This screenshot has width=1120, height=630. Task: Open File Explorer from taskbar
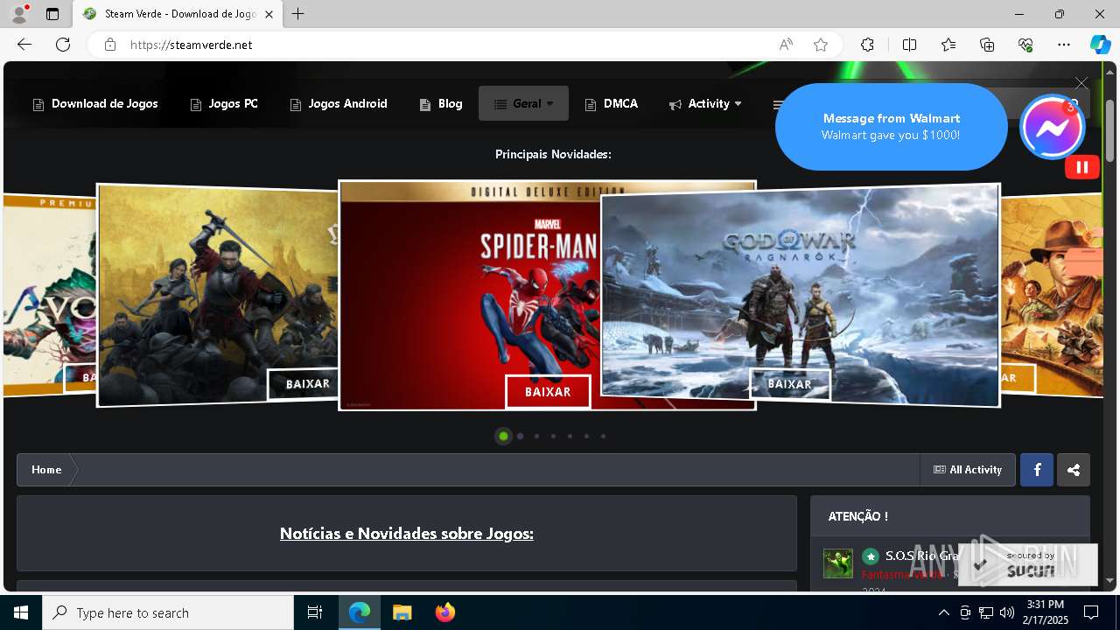tap(402, 612)
